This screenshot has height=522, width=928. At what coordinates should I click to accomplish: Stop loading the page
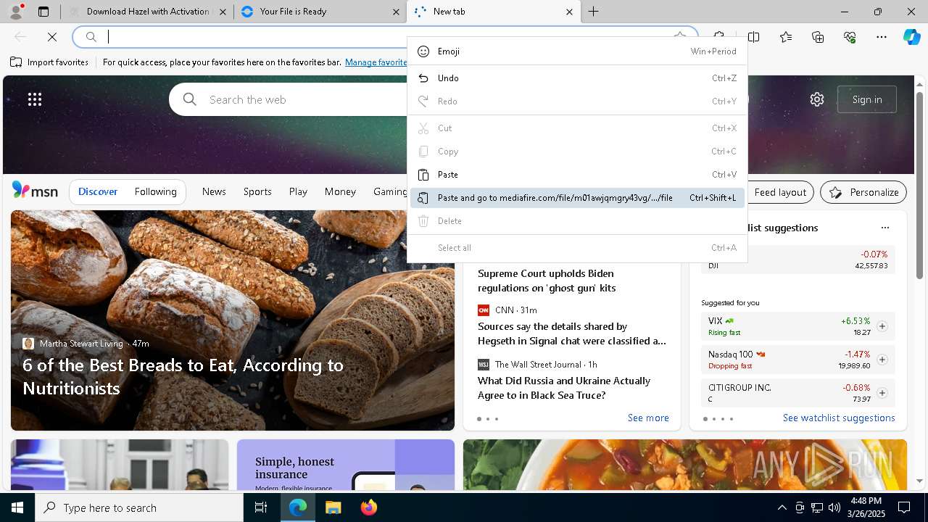pos(52,37)
